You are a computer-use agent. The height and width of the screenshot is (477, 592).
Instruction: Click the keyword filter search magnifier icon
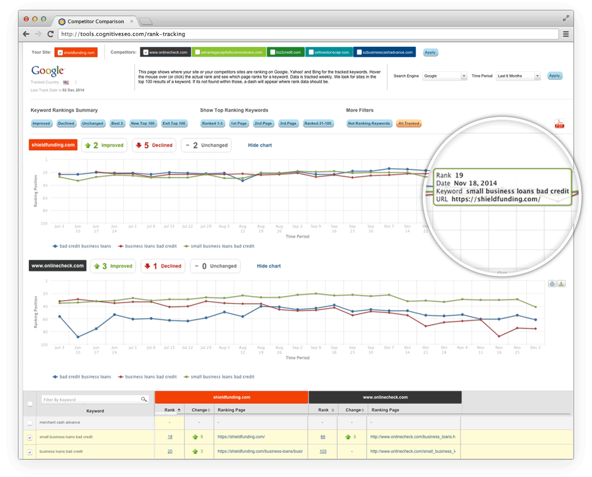(145, 399)
